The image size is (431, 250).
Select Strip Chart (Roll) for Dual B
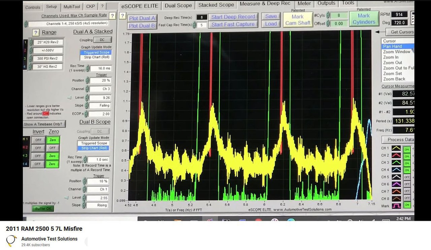tap(93, 148)
